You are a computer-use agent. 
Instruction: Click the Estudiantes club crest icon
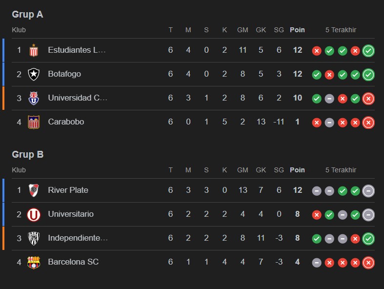pos(33,50)
